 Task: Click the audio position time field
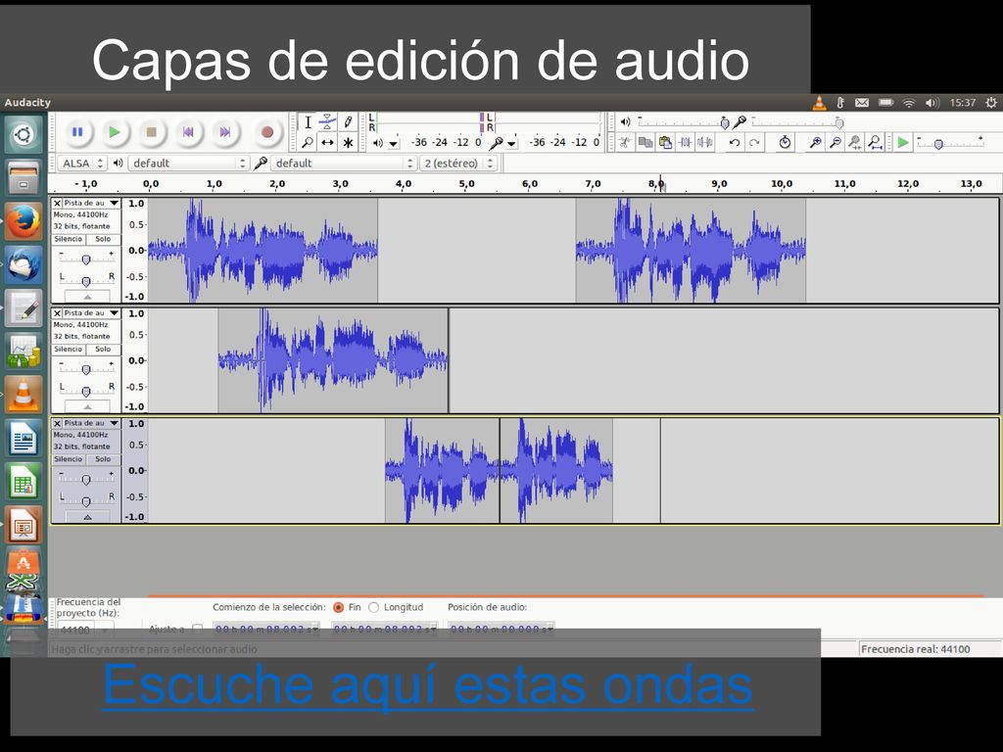(x=501, y=630)
